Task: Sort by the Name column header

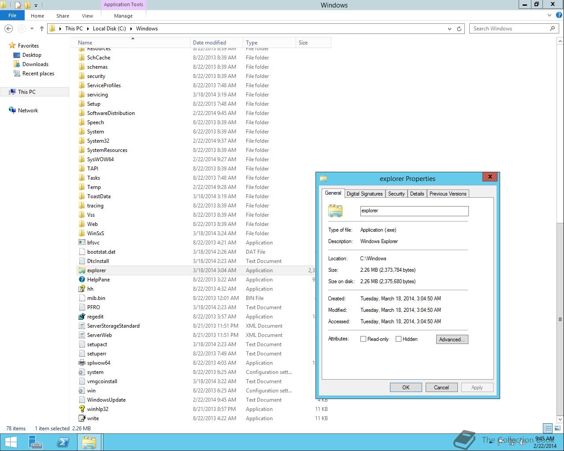Action: click(132, 43)
